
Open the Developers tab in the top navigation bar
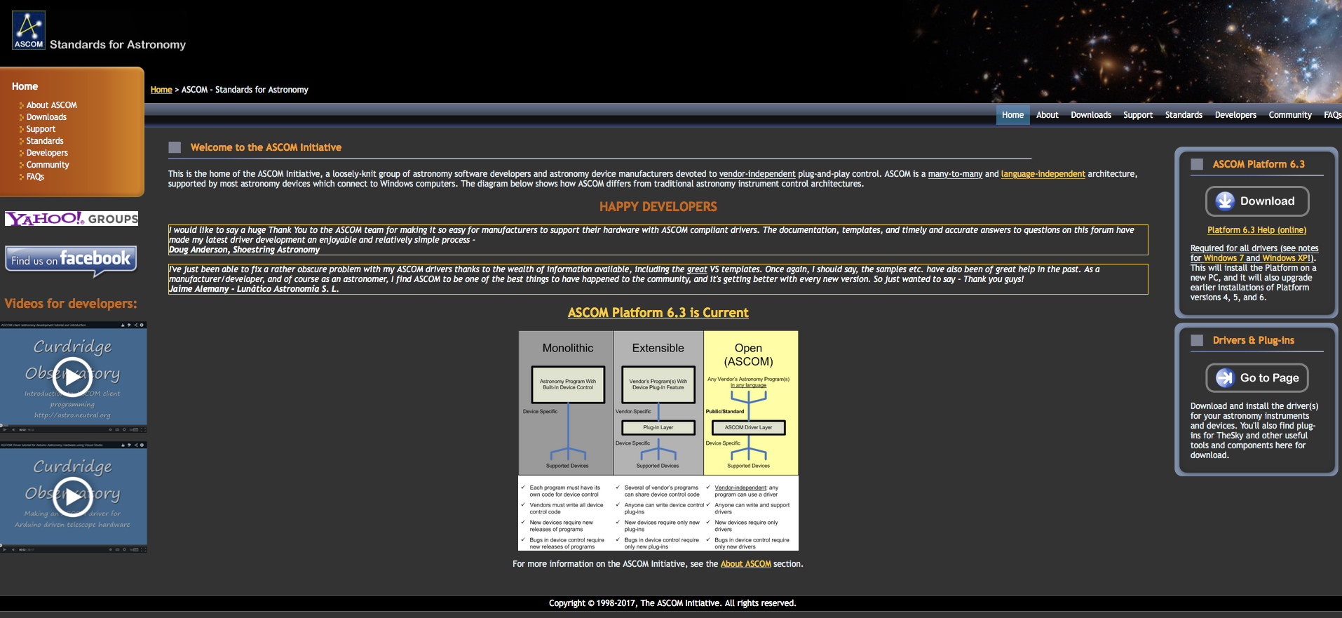pos(1235,115)
